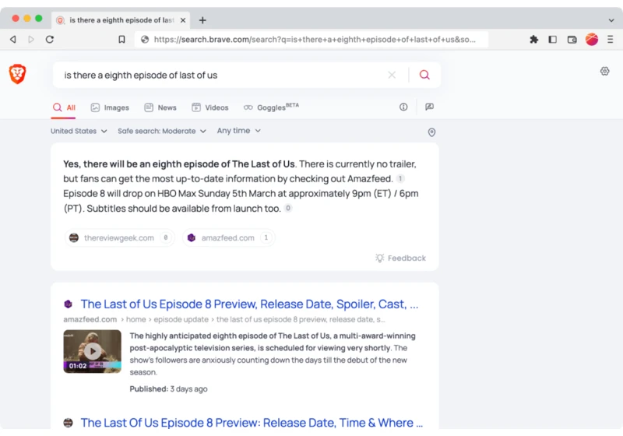Click the bold 'Yes, there will be an eighth episode' sentence
Image resolution: width=623 pixels, height=436 pixels.
point(179,164)
